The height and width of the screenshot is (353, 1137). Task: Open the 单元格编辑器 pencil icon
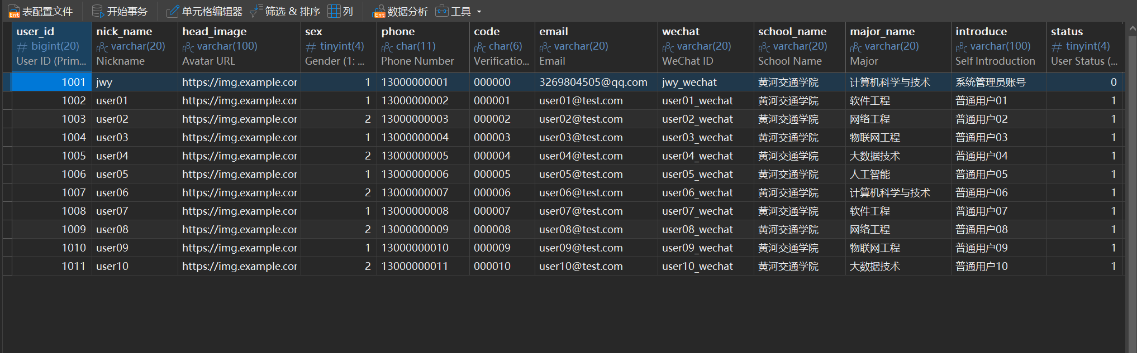[173, 11]
